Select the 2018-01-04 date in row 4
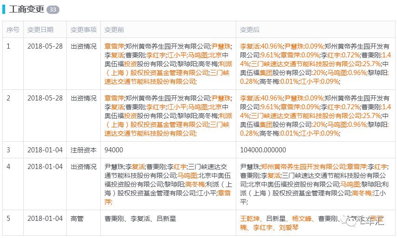 [x=45, y=167]
